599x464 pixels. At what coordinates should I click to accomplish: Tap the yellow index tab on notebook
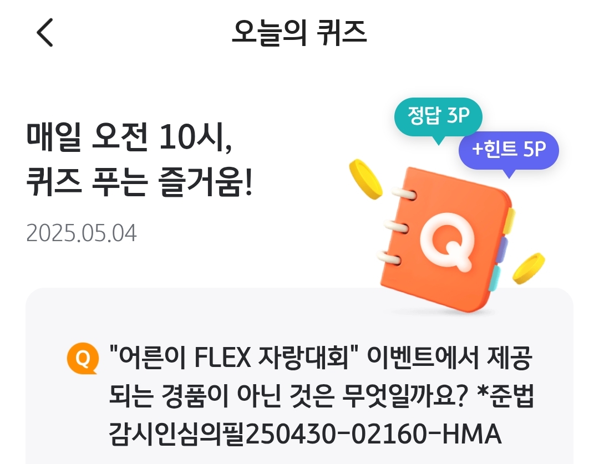click(511, 222)
